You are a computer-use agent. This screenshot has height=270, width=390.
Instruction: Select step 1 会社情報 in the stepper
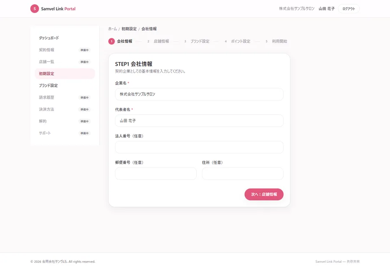(120, 41)
